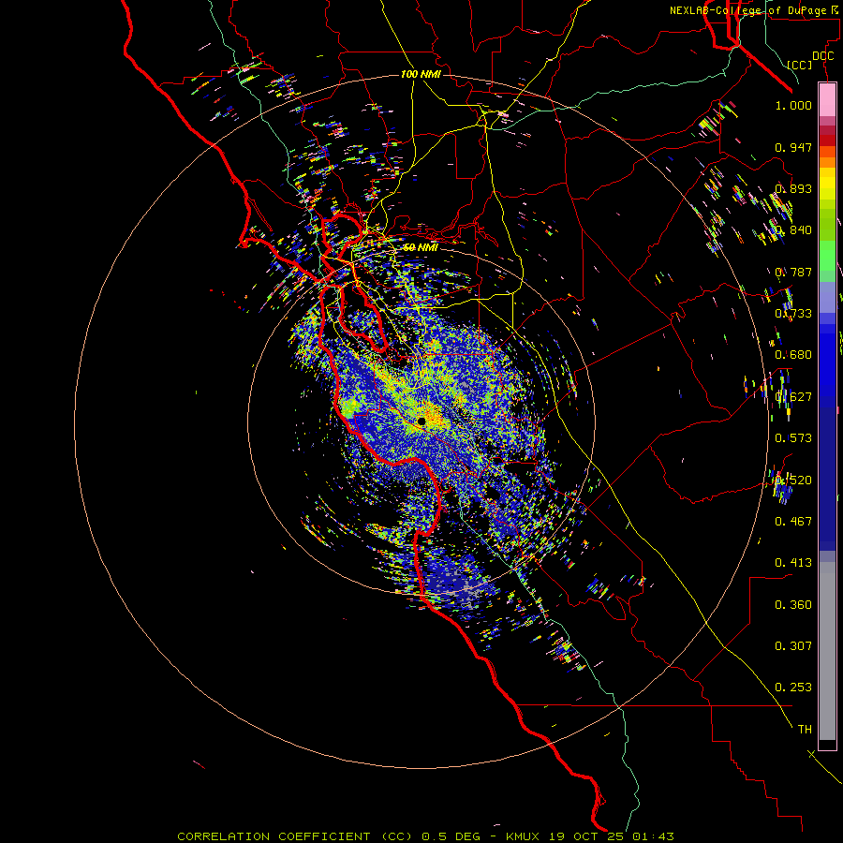Viewport: 843px width, 843px height.
Task: Click the 0.680 color scale value
Action: (793, 355)
